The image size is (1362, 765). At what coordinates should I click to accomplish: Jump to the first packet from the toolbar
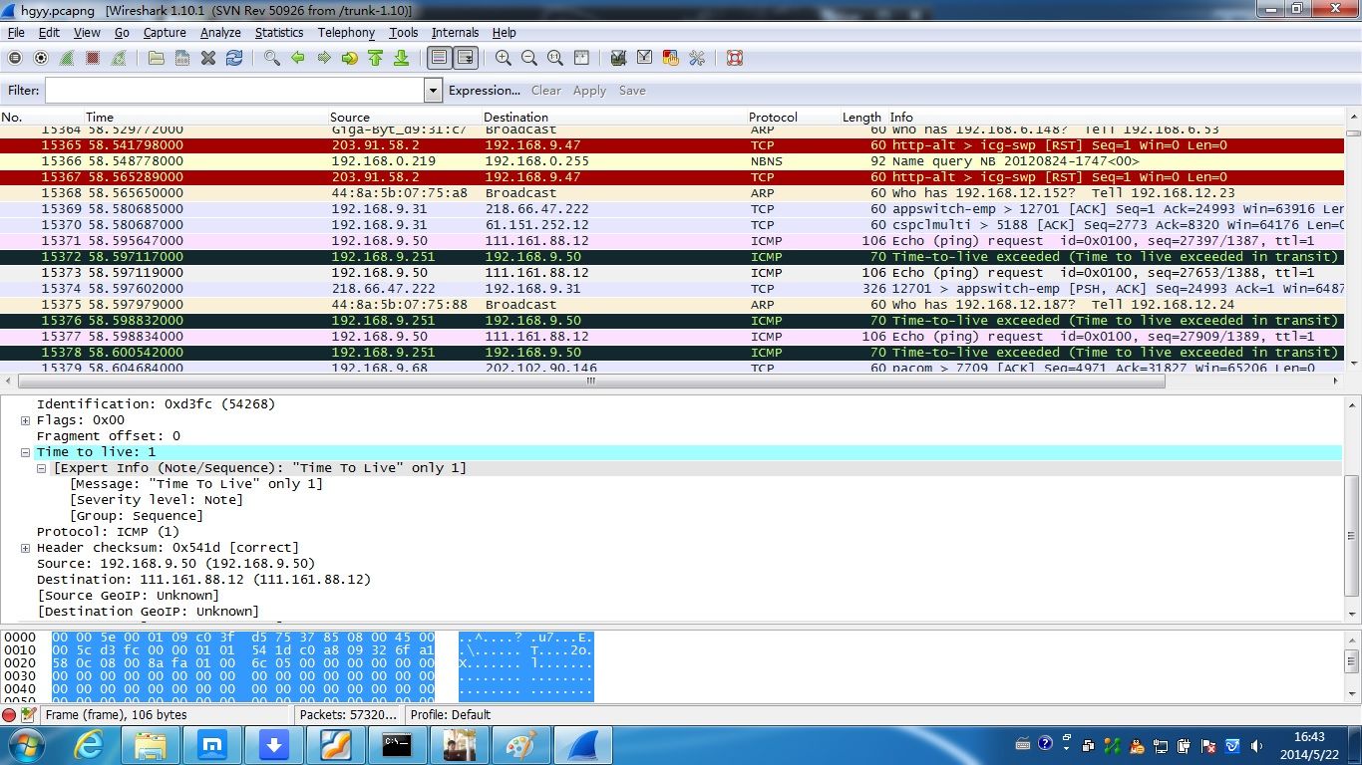click(375, 59)
